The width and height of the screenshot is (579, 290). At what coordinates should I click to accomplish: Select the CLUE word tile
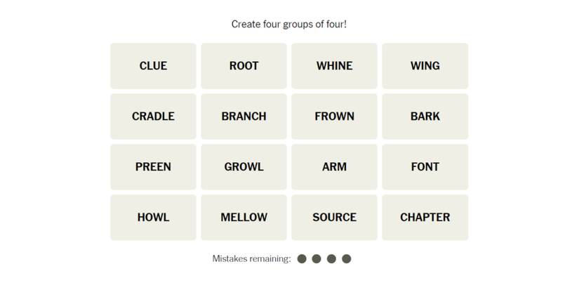153,66
